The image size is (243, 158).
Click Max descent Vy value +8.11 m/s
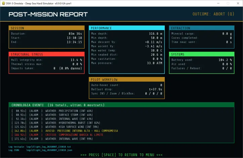pos(154,42)
